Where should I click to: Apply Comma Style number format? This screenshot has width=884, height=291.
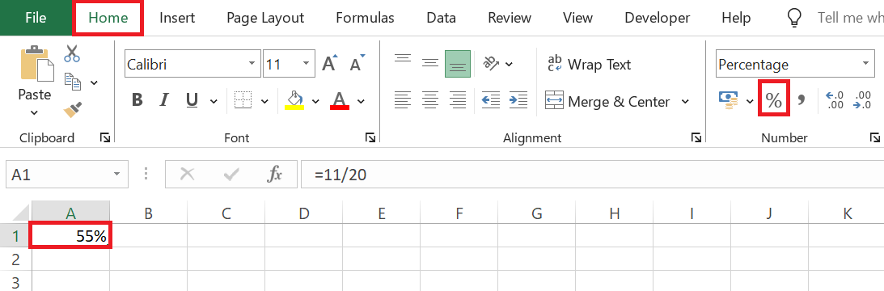[x=802, y=101]
